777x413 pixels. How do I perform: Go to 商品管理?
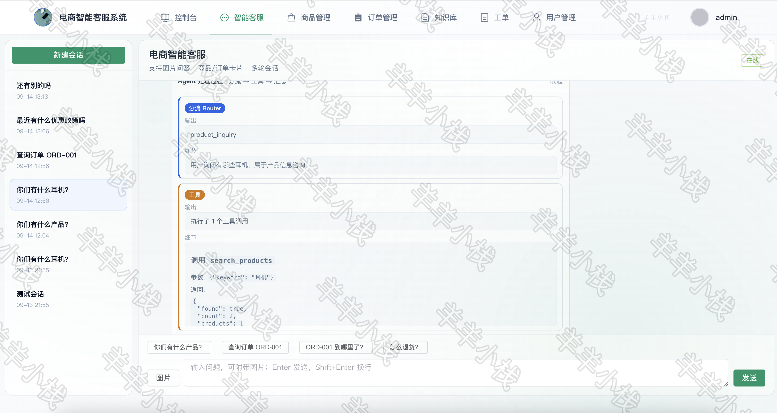pos(309,17)
